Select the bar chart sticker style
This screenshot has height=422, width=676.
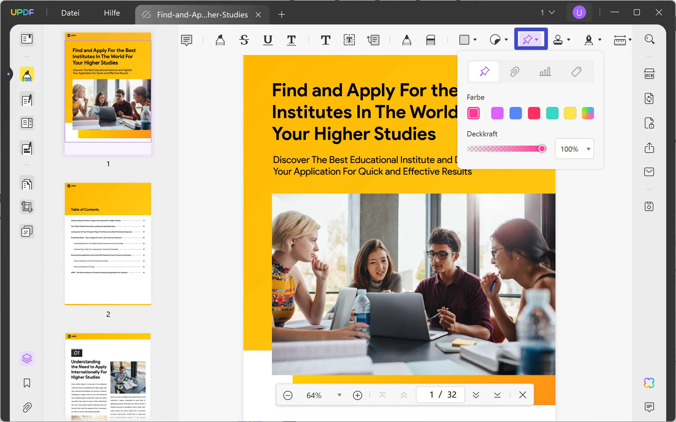point(545,72)
